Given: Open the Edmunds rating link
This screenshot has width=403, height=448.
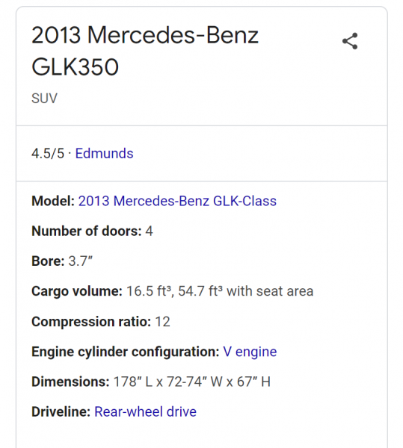Looking at the screenshot, I should point(104,153).
